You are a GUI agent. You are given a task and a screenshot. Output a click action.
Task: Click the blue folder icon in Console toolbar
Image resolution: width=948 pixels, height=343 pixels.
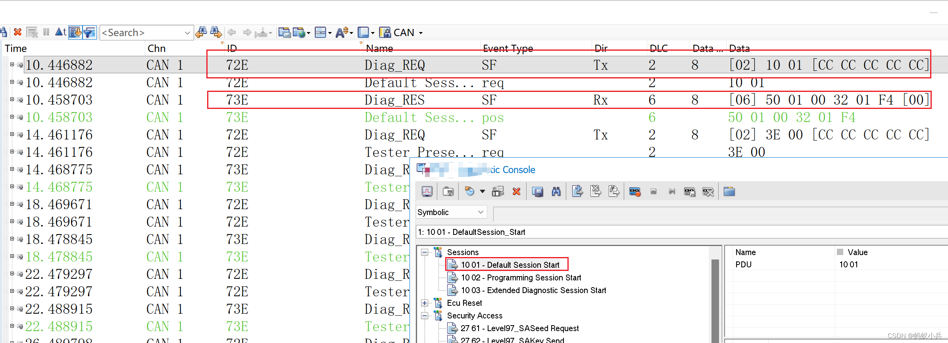pyautogui.click(x=729, y=192)
